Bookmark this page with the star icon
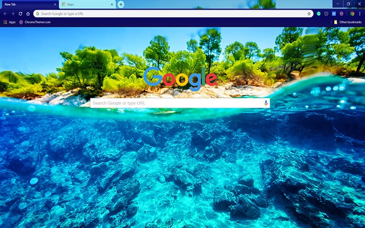The height and width of the screenshot is (228, 365). (x=309, y=14)
